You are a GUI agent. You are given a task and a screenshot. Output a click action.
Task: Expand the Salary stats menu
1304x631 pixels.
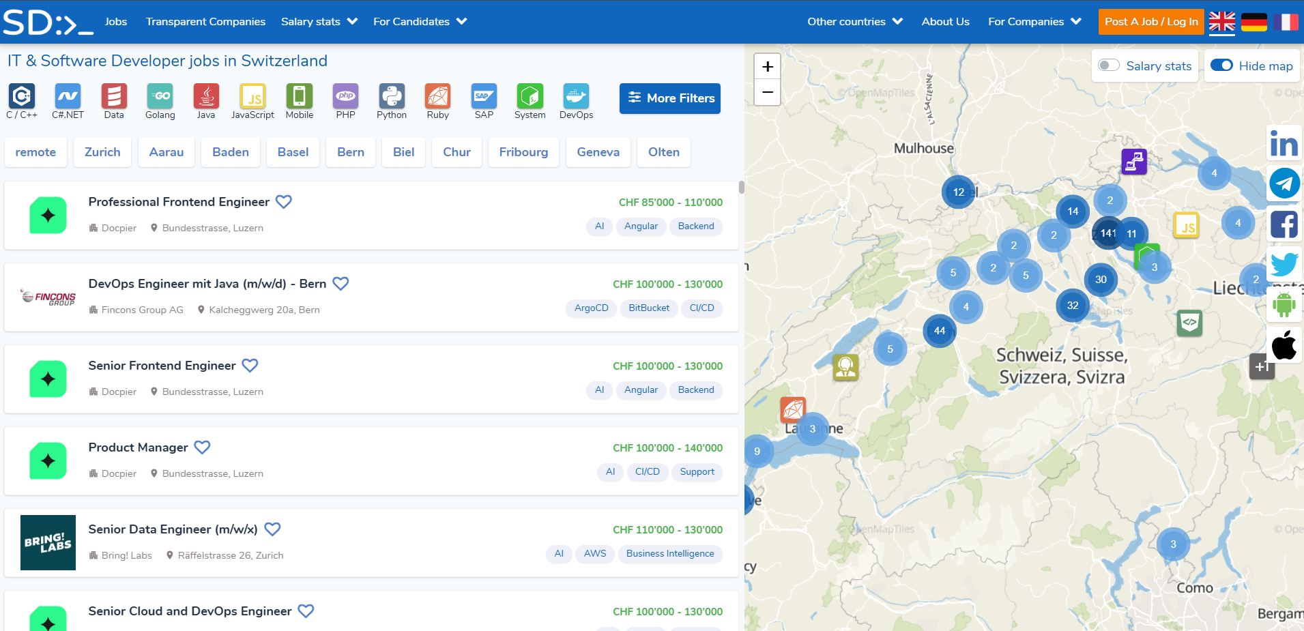[319, 22]
